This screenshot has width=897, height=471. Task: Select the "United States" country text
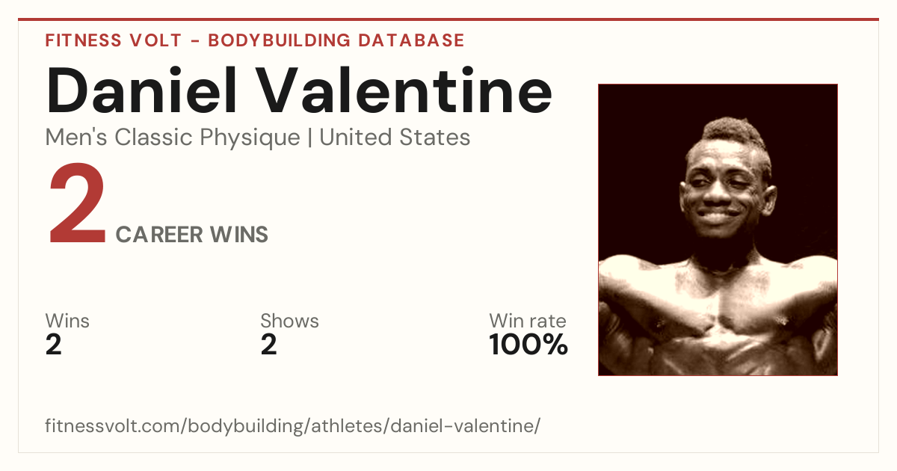(395, 138)
